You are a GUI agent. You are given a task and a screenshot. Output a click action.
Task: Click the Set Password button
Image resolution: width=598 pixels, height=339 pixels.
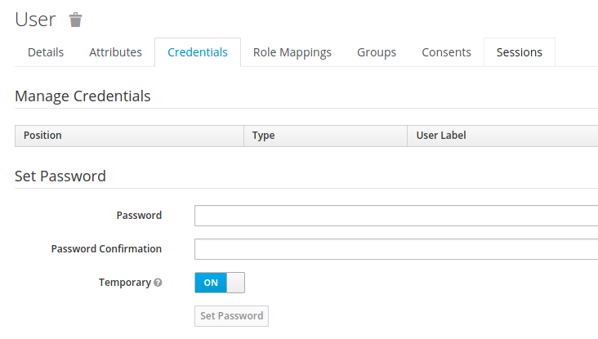click(x=231, y=316)
